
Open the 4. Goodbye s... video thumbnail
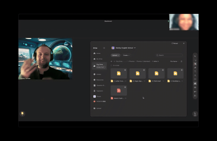pos(175,73)
